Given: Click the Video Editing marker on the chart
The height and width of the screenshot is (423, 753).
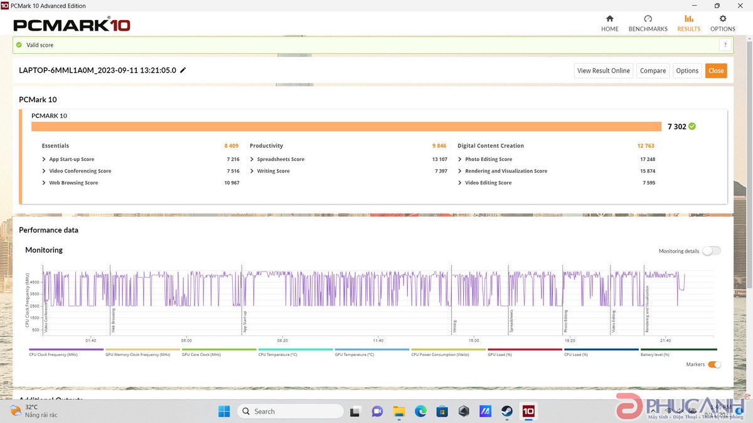Looking at the screenshot, I should click(613, 320).
